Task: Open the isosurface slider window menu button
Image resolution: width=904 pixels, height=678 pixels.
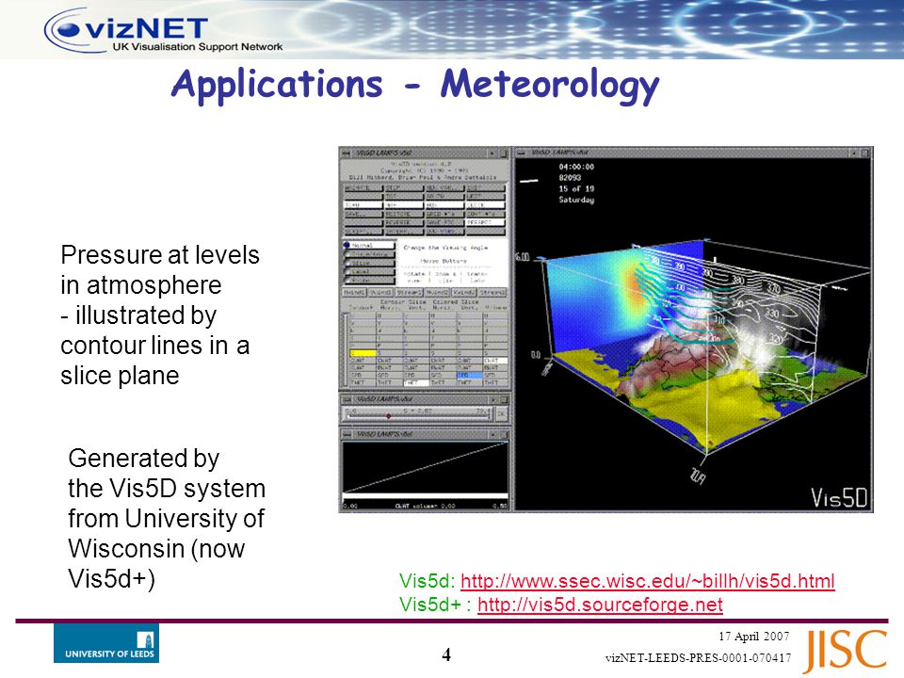Action: click(x=346, y=399)
